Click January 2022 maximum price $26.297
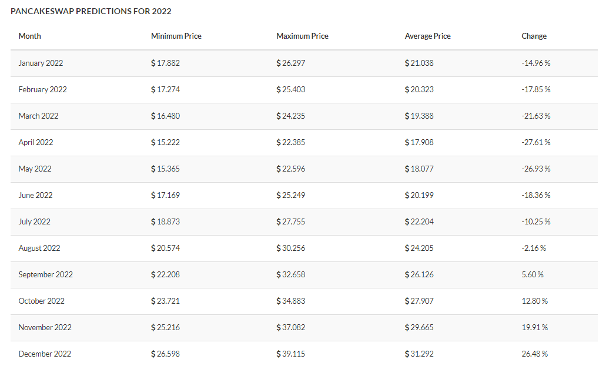This screenshot has height=366, width=606. click(290, 63)
